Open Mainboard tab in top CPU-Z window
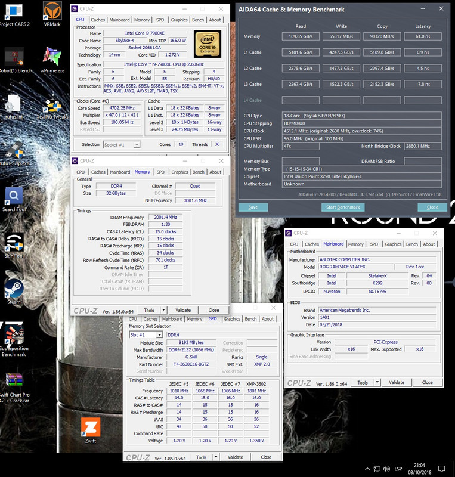Screen dimensions: 455x477 [119, 20]
